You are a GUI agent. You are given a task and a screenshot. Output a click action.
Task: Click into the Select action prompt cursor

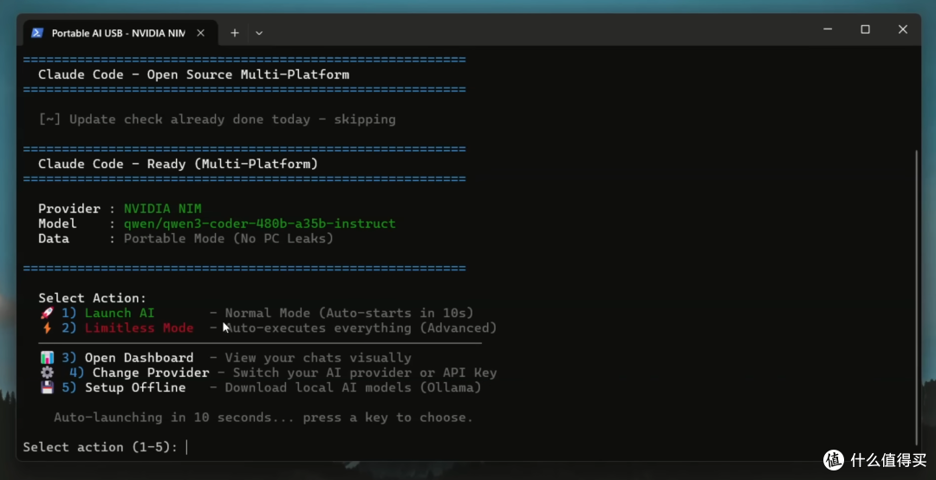187,447
